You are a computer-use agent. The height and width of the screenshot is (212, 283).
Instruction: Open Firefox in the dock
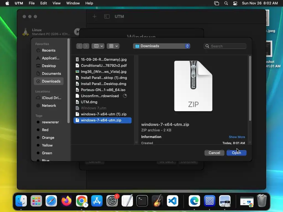(66, 201)
